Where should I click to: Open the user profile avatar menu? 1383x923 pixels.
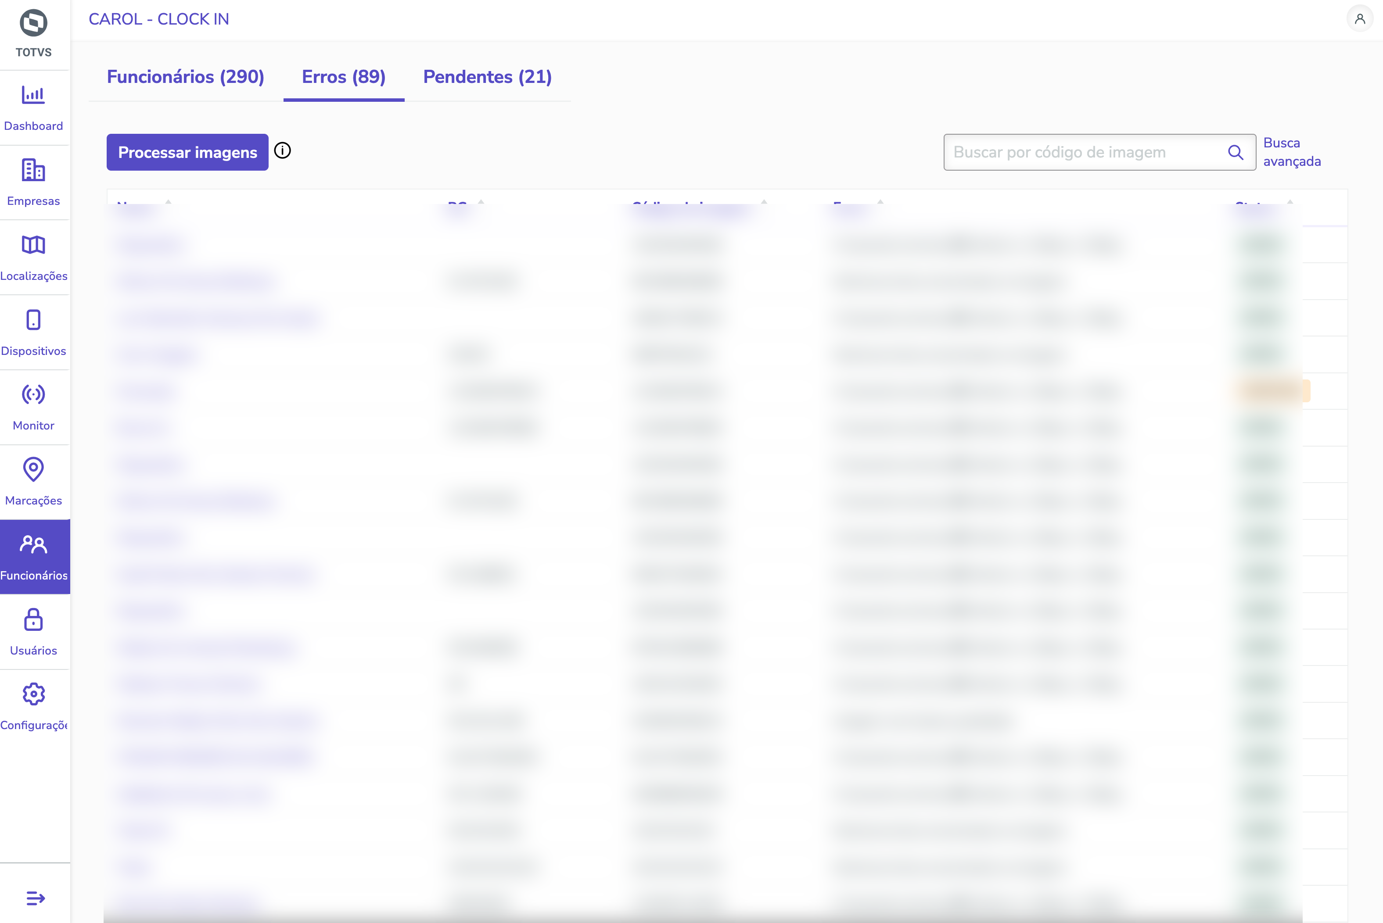pyautogui.click(x=1359, y=19)
